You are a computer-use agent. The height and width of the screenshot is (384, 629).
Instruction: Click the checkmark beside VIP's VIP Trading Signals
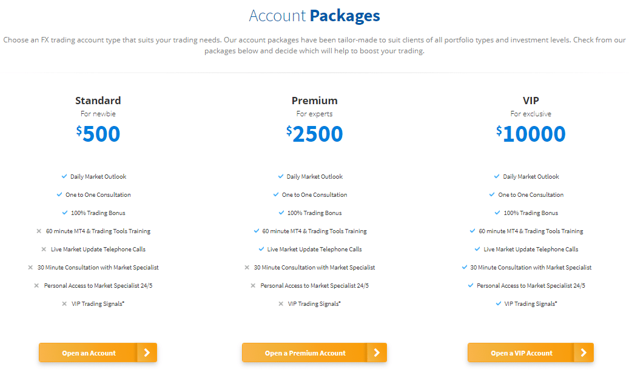tap(499, 303)
